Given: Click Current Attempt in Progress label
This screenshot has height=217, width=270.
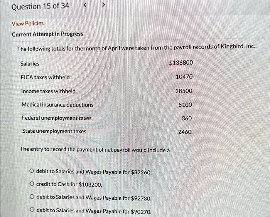Looking at the screenshot, I should tap(47, 34).
